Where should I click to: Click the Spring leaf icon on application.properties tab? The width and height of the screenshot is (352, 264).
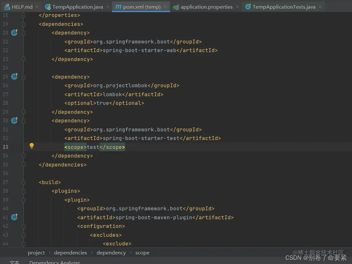[x=176, y=7]
